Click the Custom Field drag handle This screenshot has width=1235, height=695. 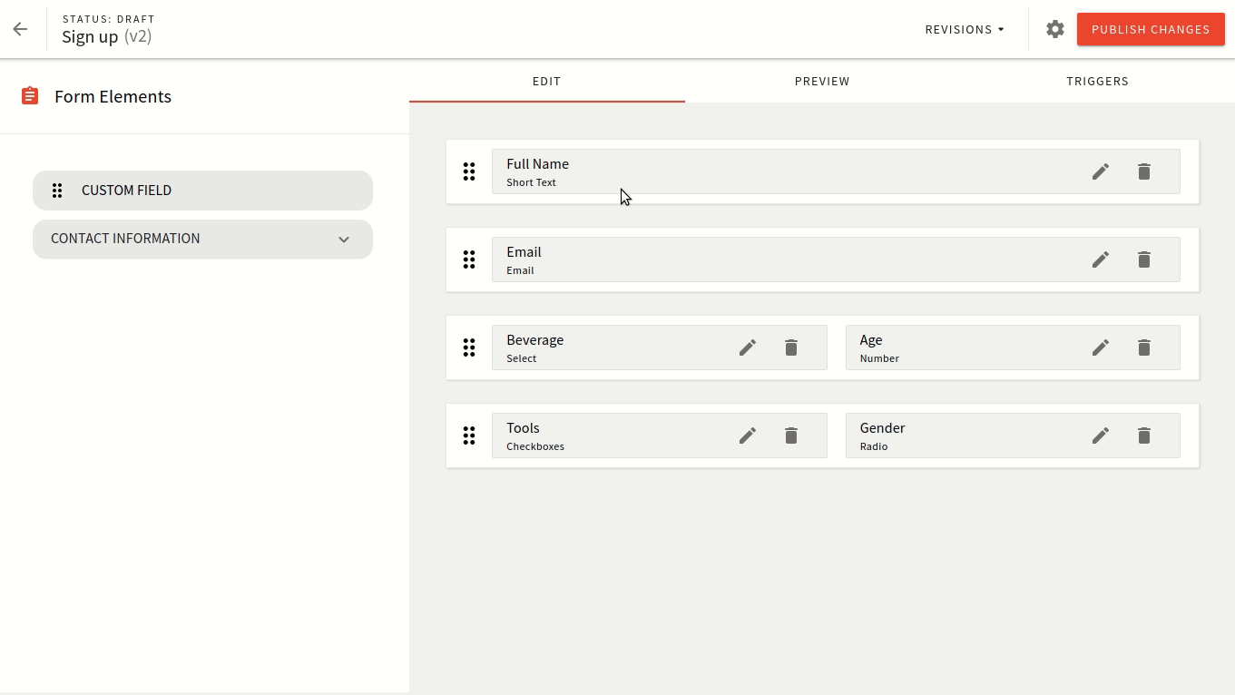(57, 191)
